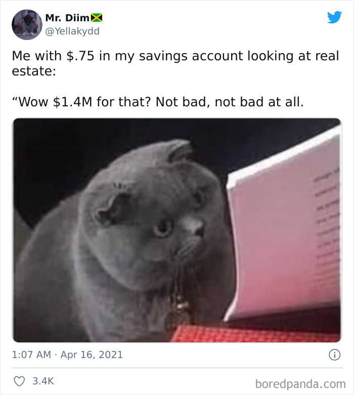354x395 pixels.
Task: Click the white paper sheet in the photo
Action: coord(284,224)
